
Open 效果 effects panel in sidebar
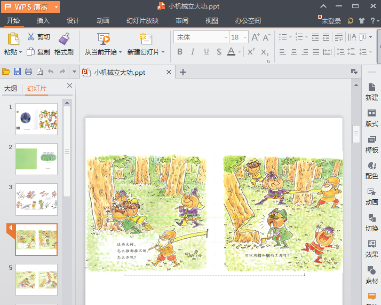(x=371, y=249)
